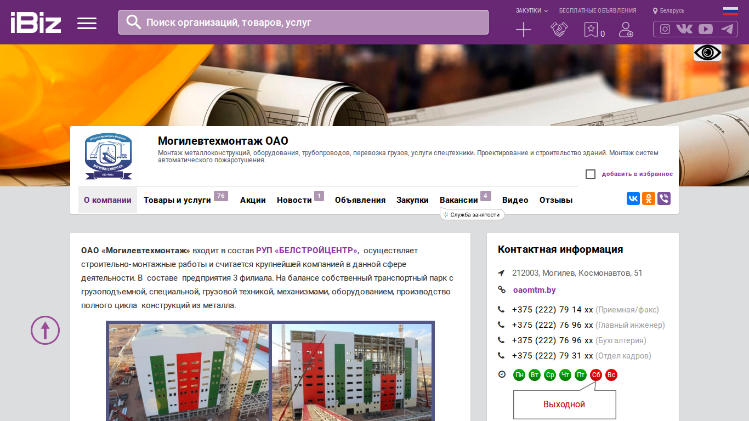This screenshot has height=421, width=749.
Task: Open the VK header icon
Action: 684,29
